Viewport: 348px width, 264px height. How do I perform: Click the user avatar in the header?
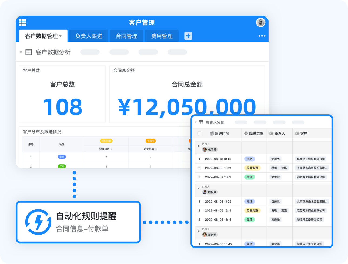[260, 22]
